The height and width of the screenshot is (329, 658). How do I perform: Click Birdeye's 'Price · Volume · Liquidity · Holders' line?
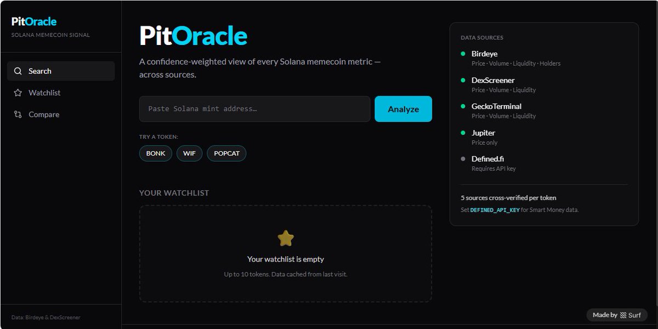tap(516, 64)
